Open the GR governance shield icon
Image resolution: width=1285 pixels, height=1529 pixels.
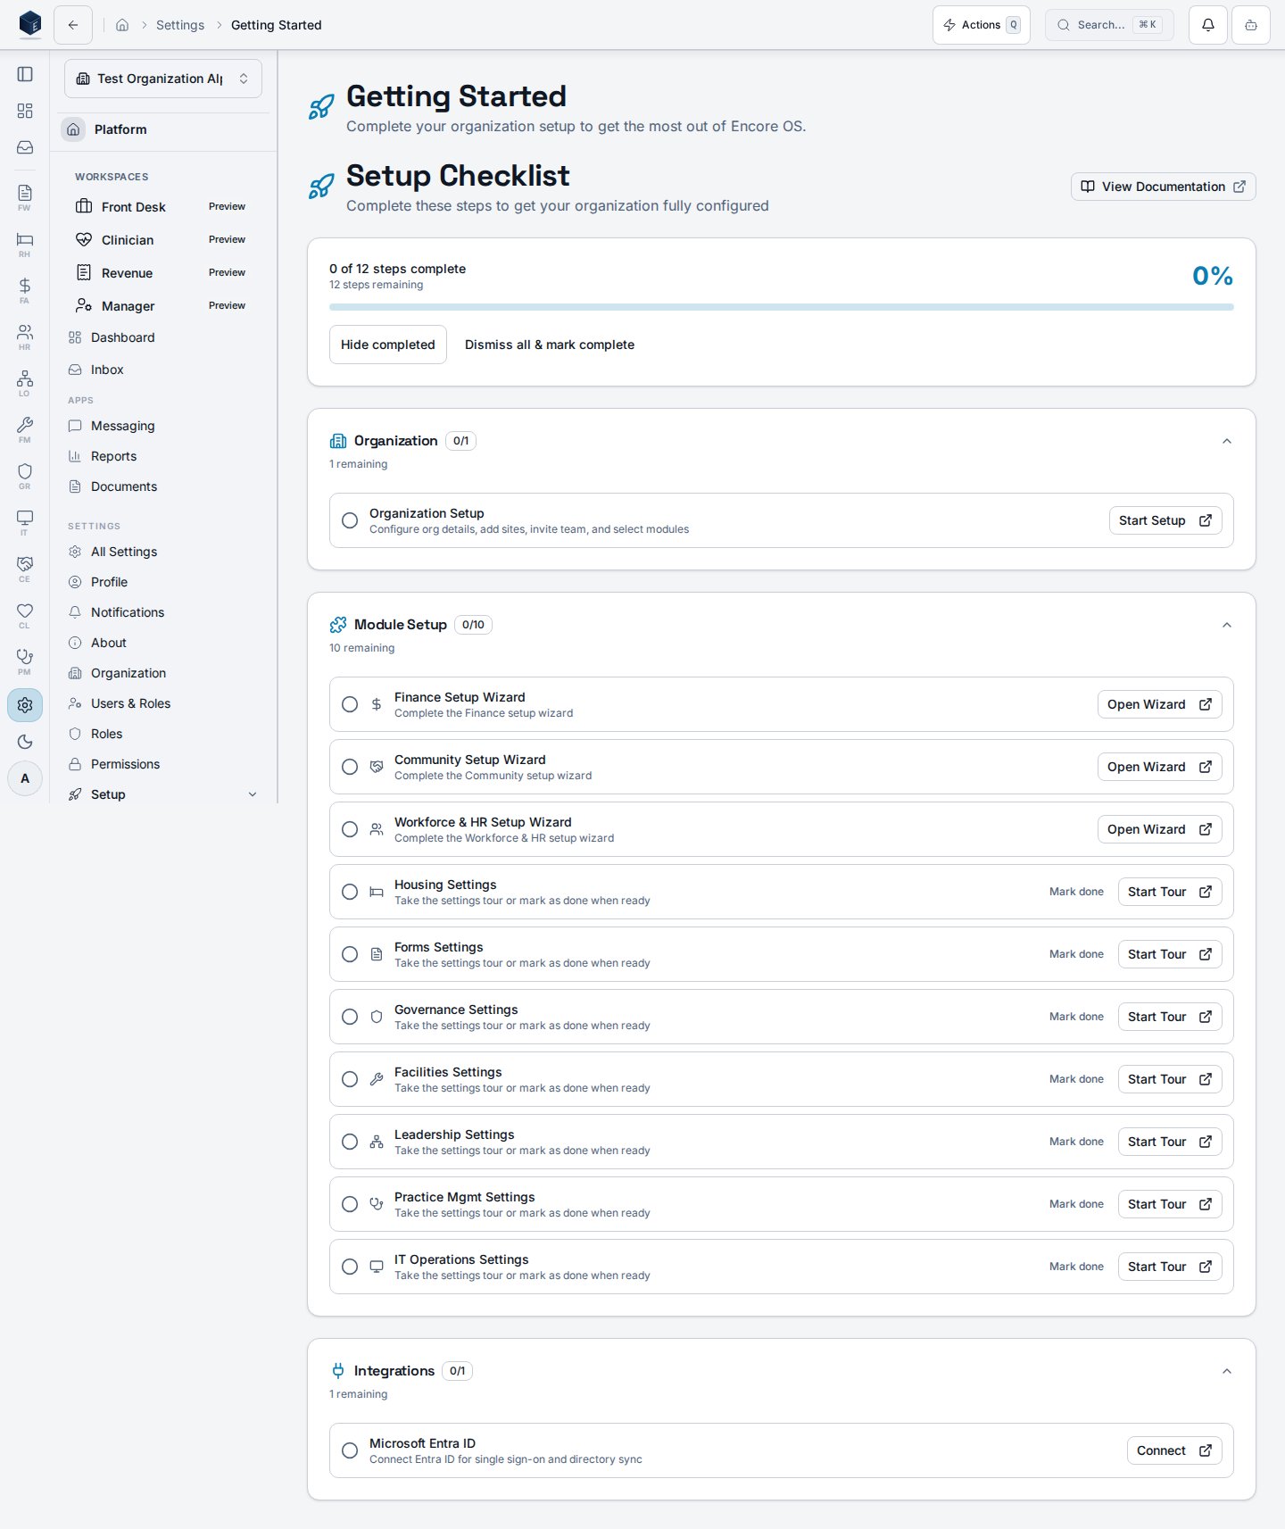click(25, 476)
